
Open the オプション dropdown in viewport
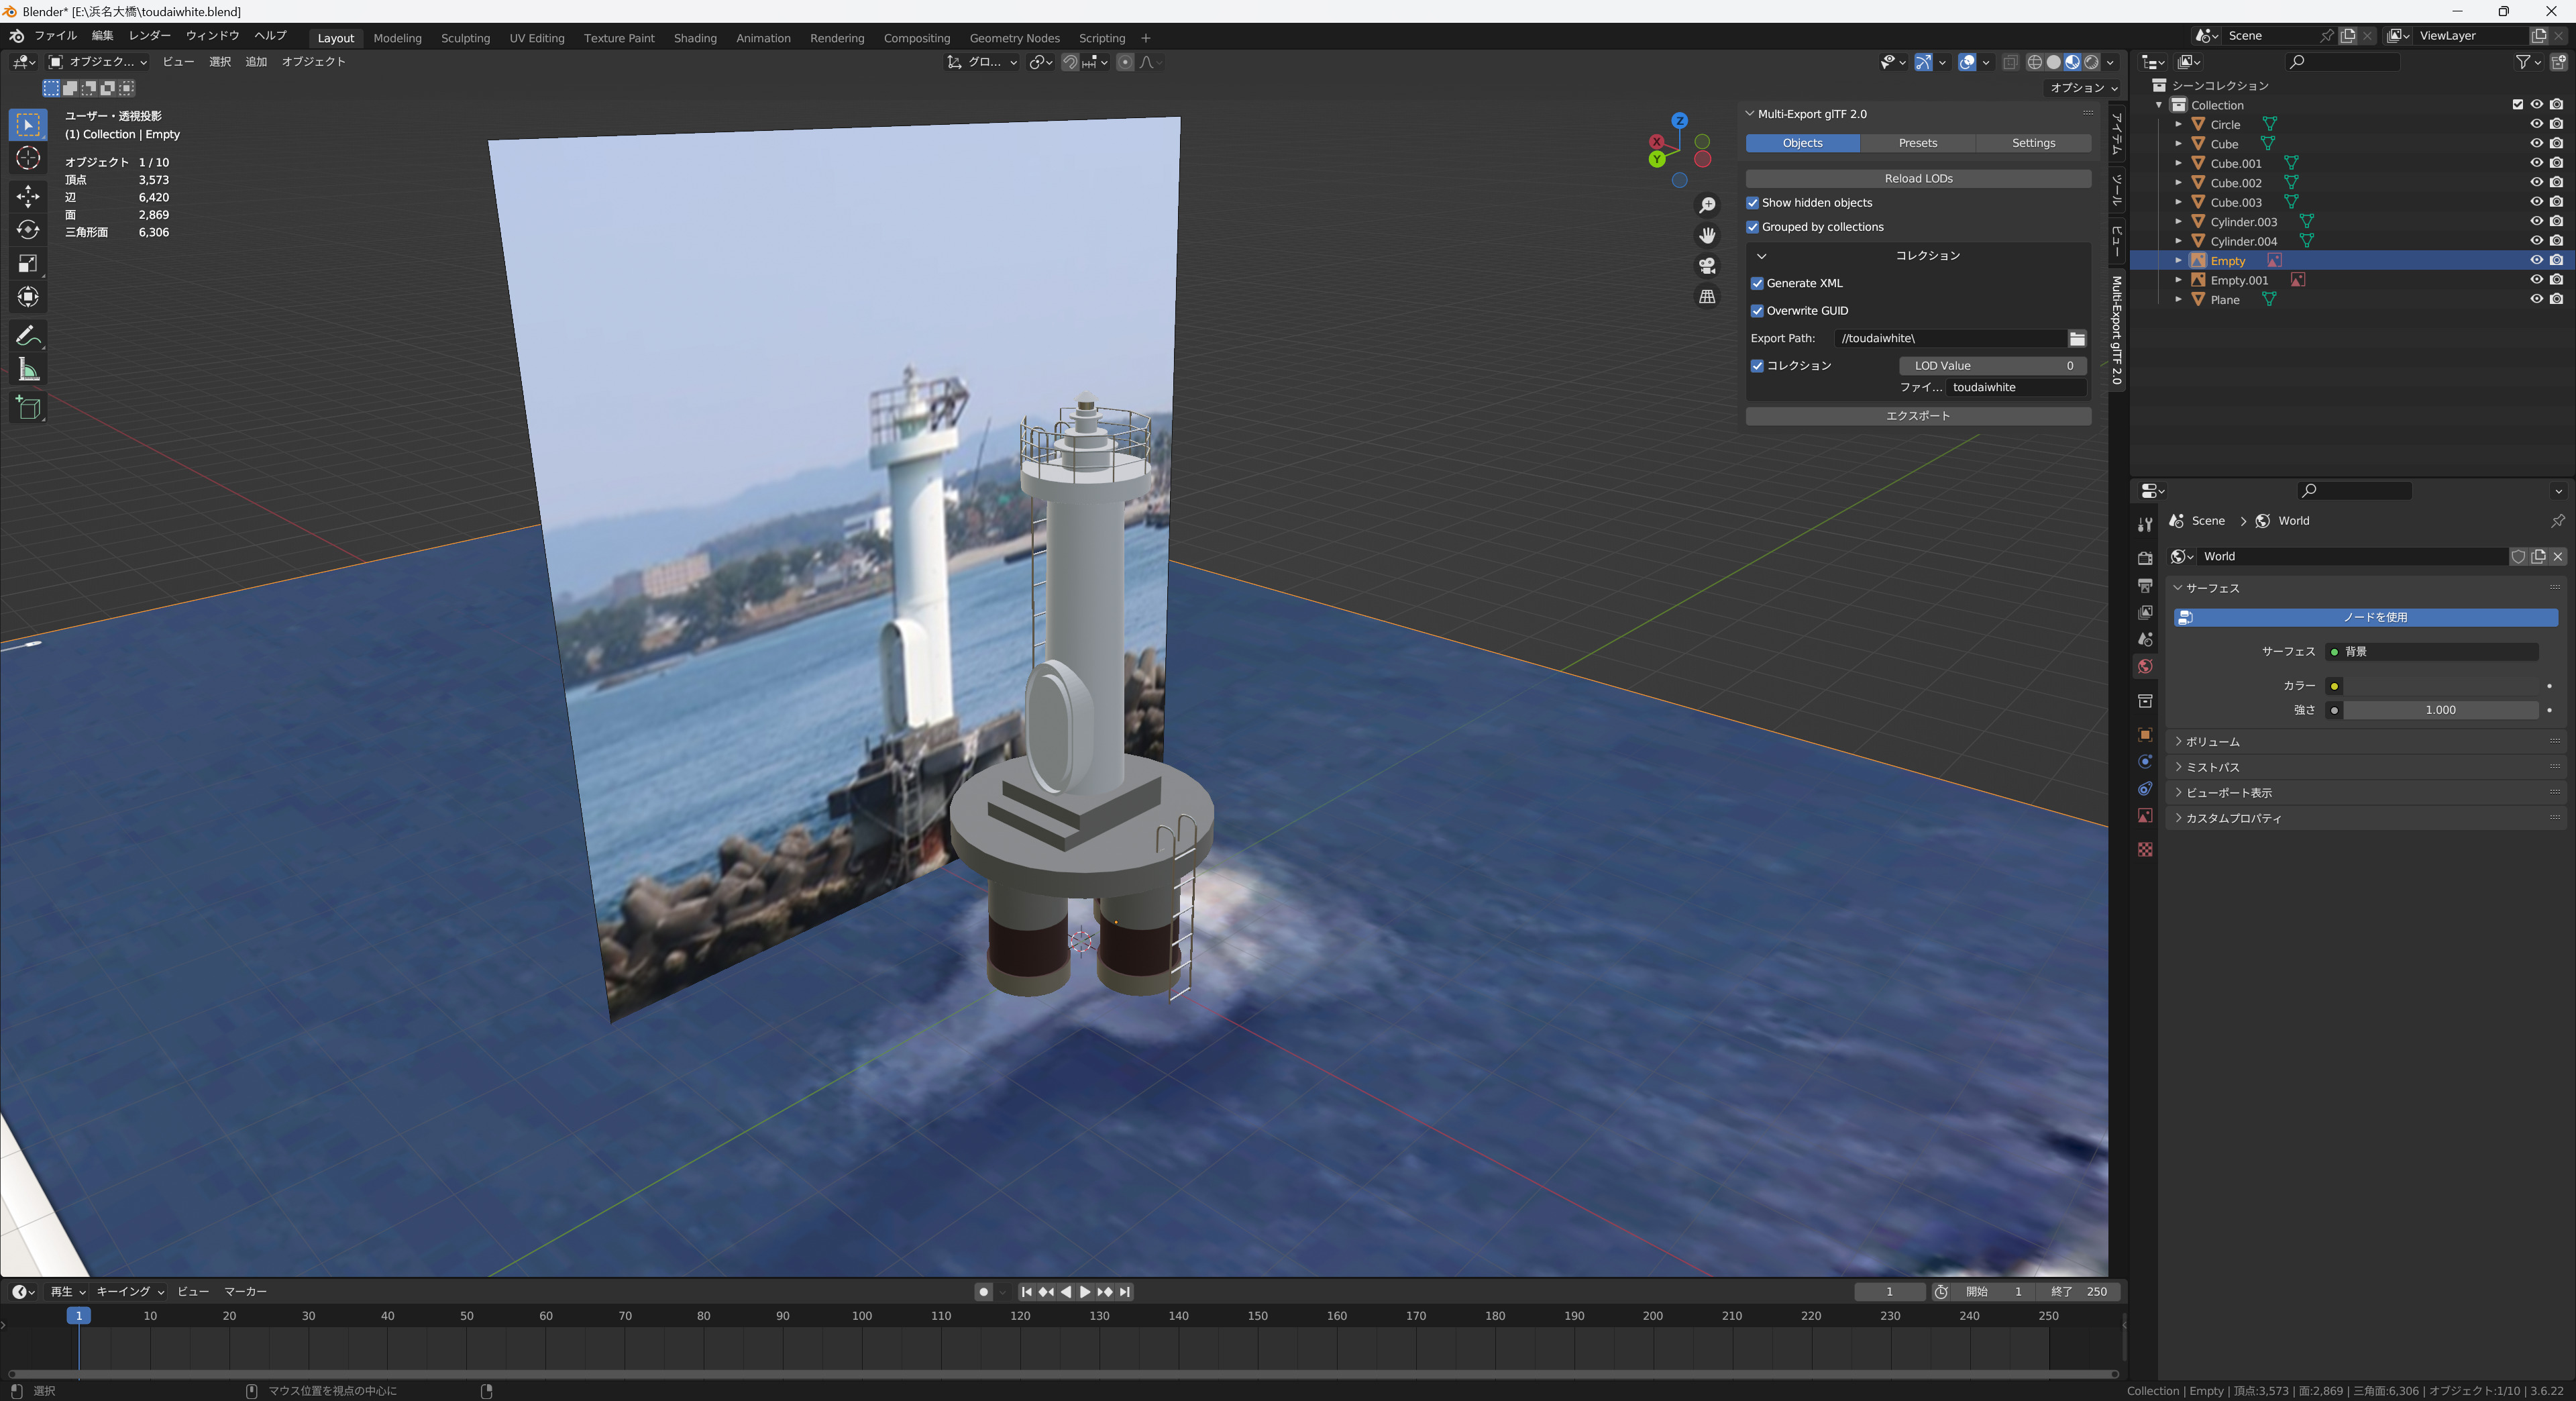(2084, 88)
